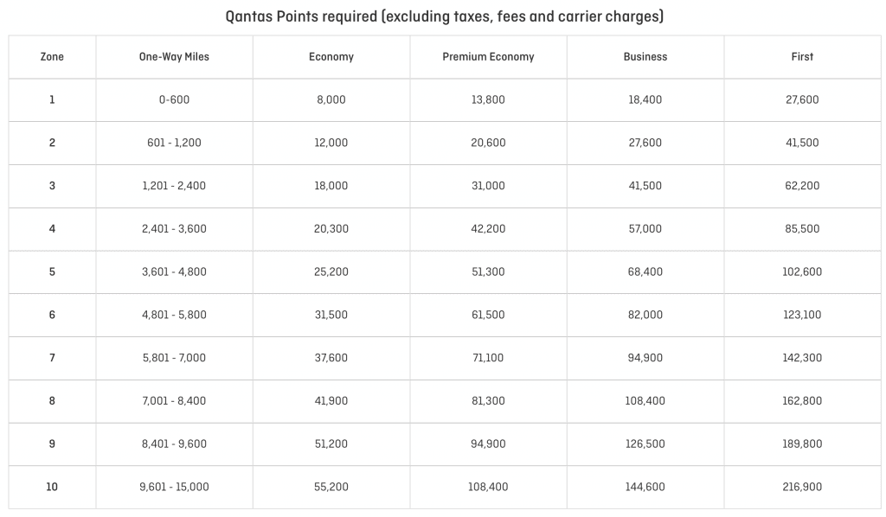Select the 9,601 - 15,000 miles cell
This screenshot has width=886, height=517.
(x=174, y=487)
